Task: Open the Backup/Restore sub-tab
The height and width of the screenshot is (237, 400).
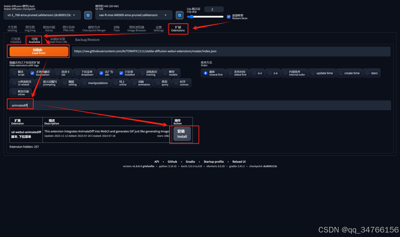Action: tap(87, 40)
